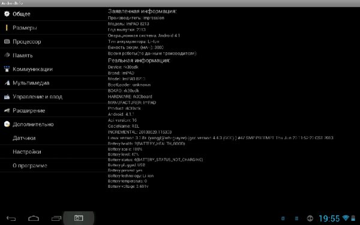Click the Battery health line
Screen dimensions: 360x225
pos(146,143)
